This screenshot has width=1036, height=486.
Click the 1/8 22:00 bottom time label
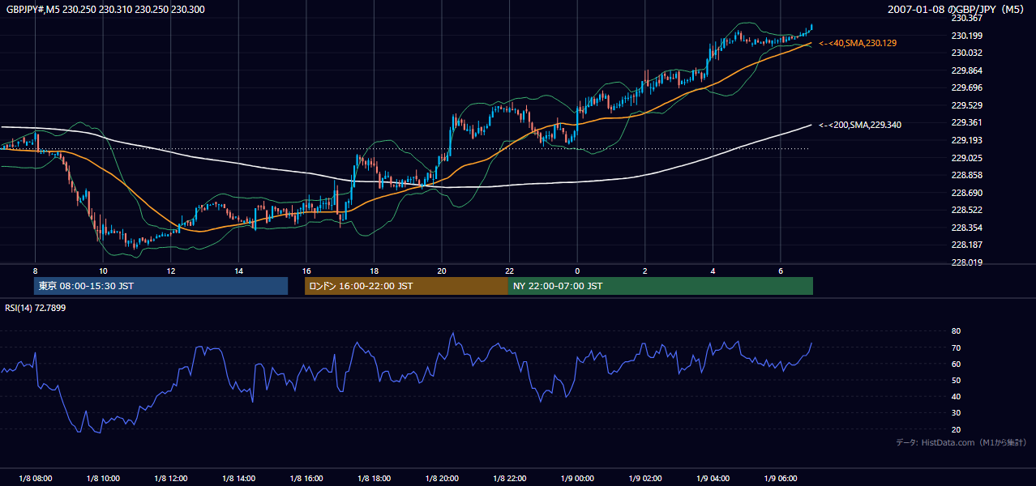pos(509,479)
